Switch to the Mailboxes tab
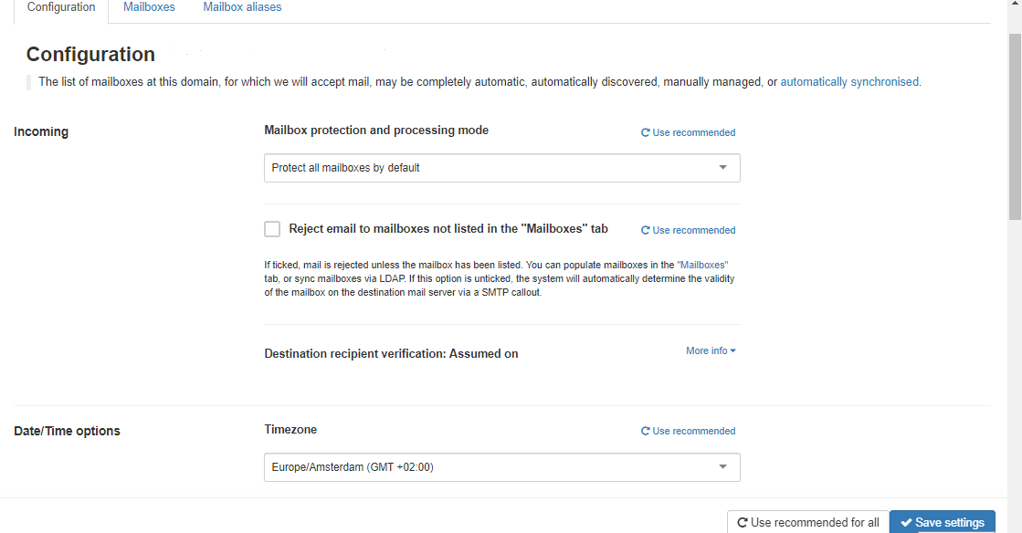1022x533 pixels. point(149,7)
